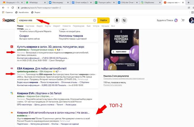This screenshot has height=127, width=194.
Task: Click the Найти search button
Action: pyautogui.click(x=103, y=20)
